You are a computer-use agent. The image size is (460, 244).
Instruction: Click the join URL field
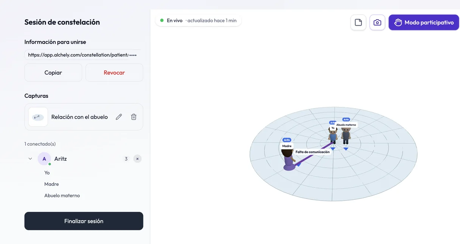click(x=82, y=55)
